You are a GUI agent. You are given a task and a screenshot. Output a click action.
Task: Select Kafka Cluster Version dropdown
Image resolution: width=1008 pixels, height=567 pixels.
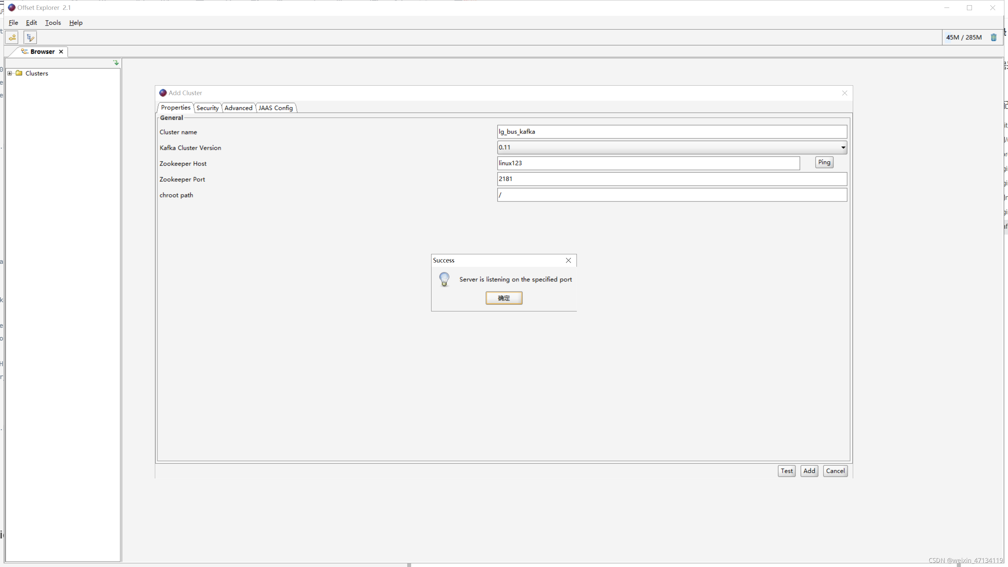672,147
